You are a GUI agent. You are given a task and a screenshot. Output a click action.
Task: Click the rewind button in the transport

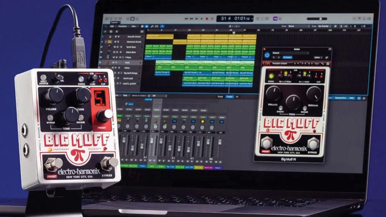(186, 19)
